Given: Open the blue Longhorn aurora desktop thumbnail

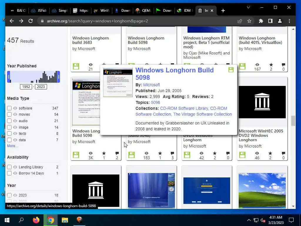Looking at the screenshot, I should [151, 190].
